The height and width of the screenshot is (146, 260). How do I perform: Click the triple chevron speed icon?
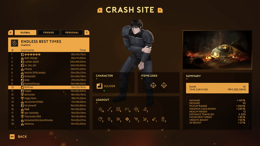point(118,119)
